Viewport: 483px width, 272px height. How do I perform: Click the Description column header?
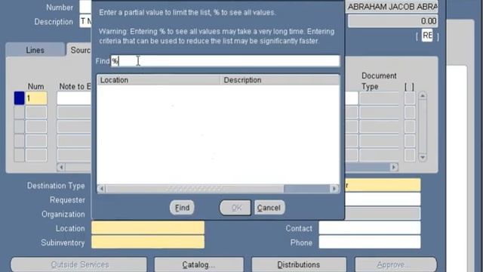(280, 80)
